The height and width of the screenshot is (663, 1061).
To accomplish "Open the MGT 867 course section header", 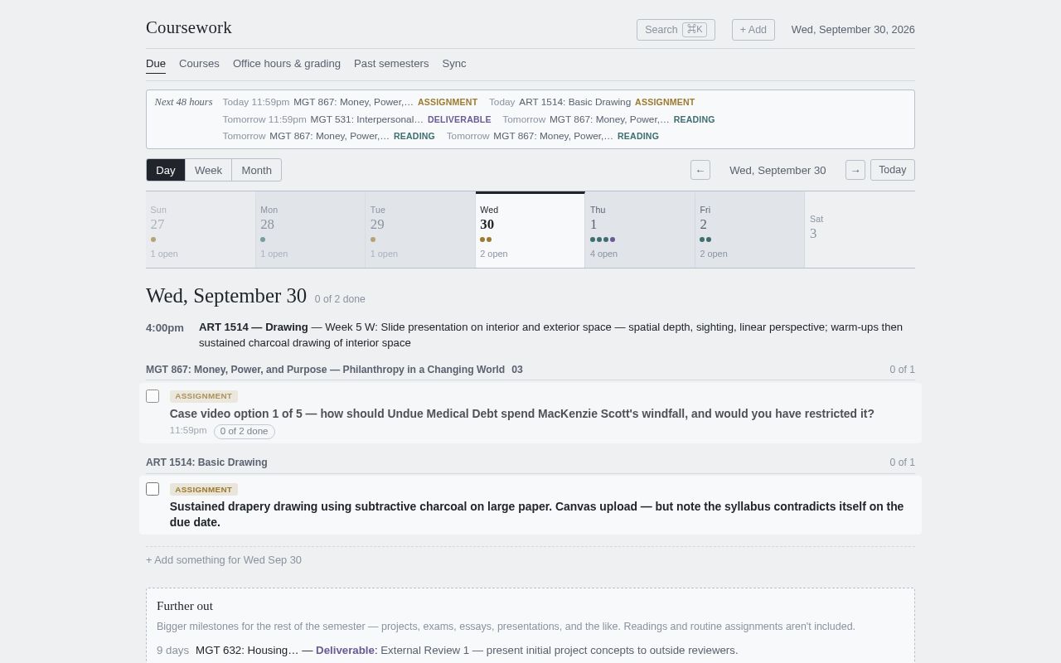I will point(334,370).
